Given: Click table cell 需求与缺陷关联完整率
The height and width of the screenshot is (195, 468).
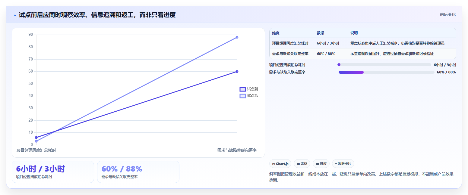Looking at the screenshot, I should coord(290,54).
